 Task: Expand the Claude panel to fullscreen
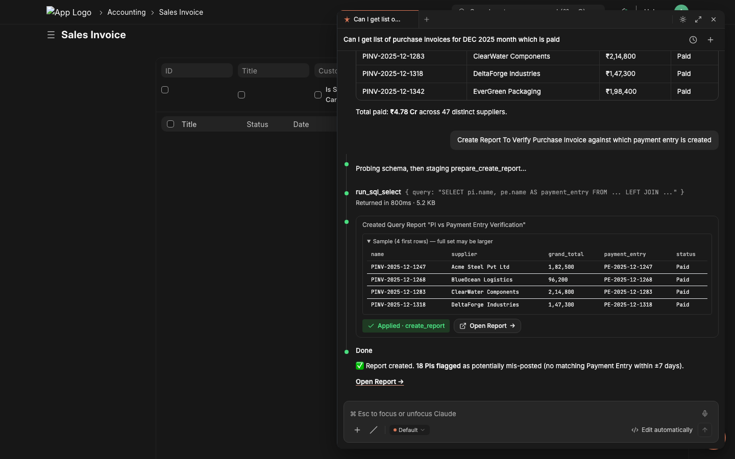click(x=698, y=19)
